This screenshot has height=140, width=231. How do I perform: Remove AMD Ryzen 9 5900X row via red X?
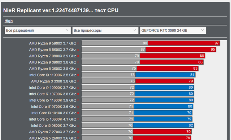(78, 43)
